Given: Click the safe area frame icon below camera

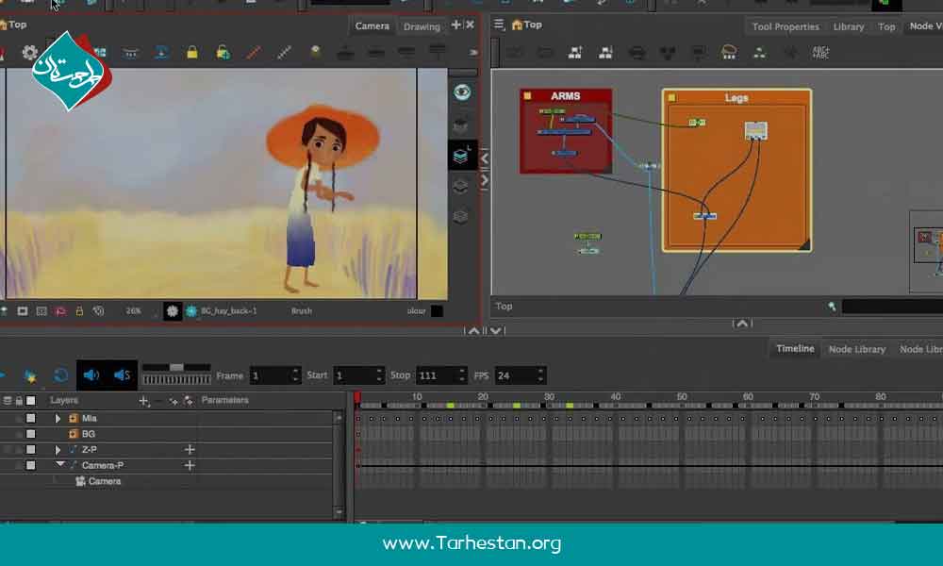Looking at the screenshot, I should coord(41,311).
